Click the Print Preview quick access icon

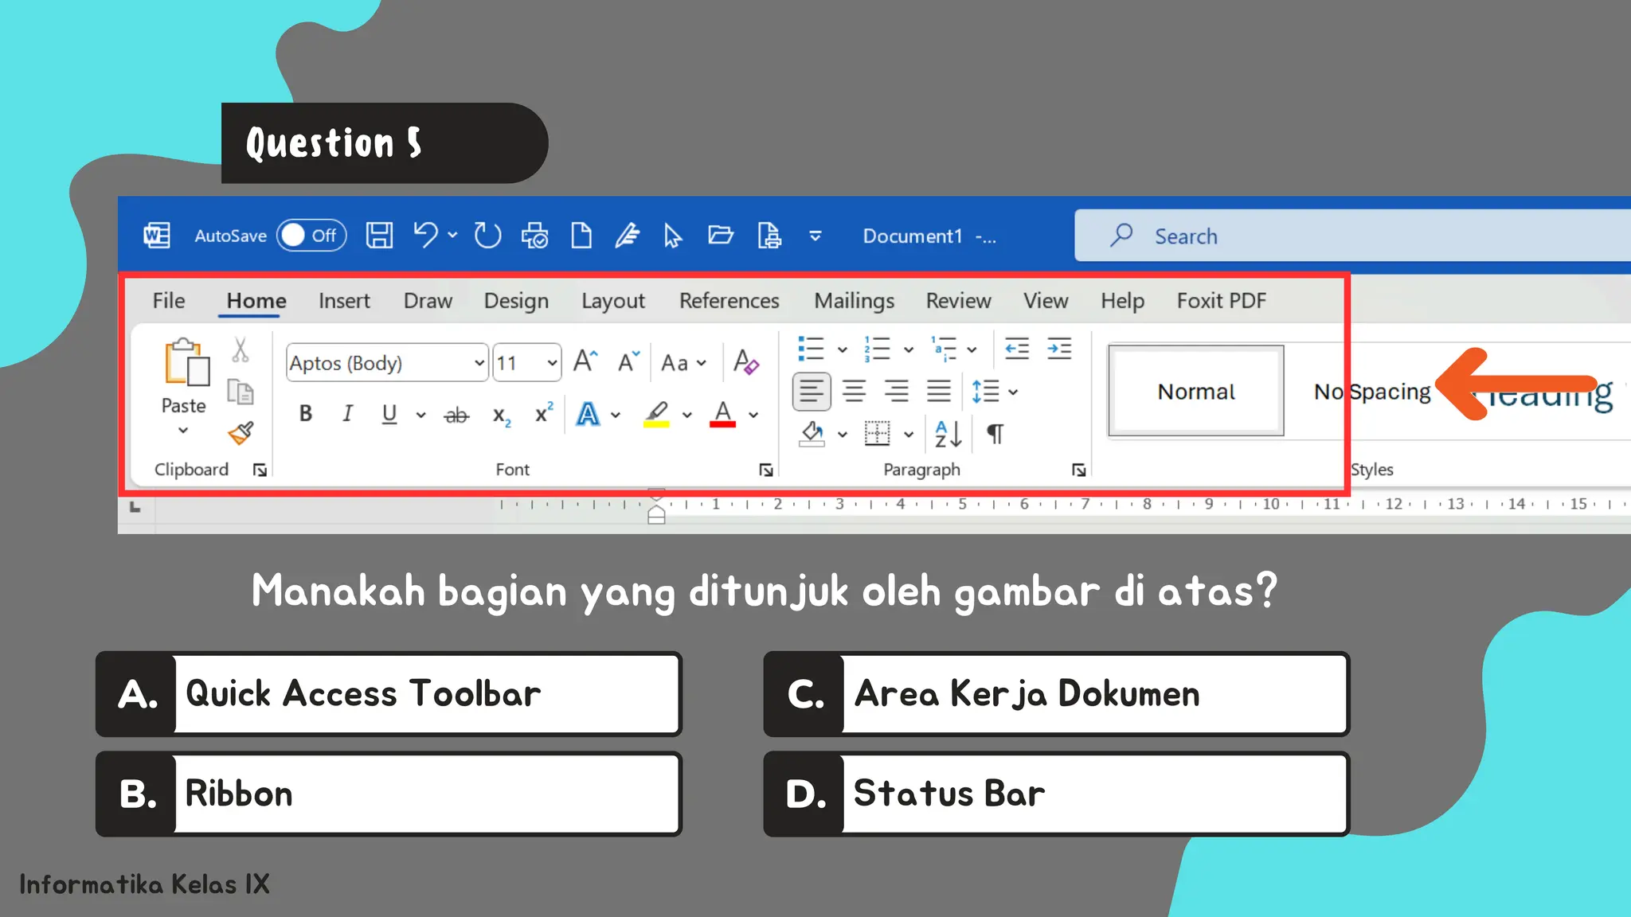[534, 236]
